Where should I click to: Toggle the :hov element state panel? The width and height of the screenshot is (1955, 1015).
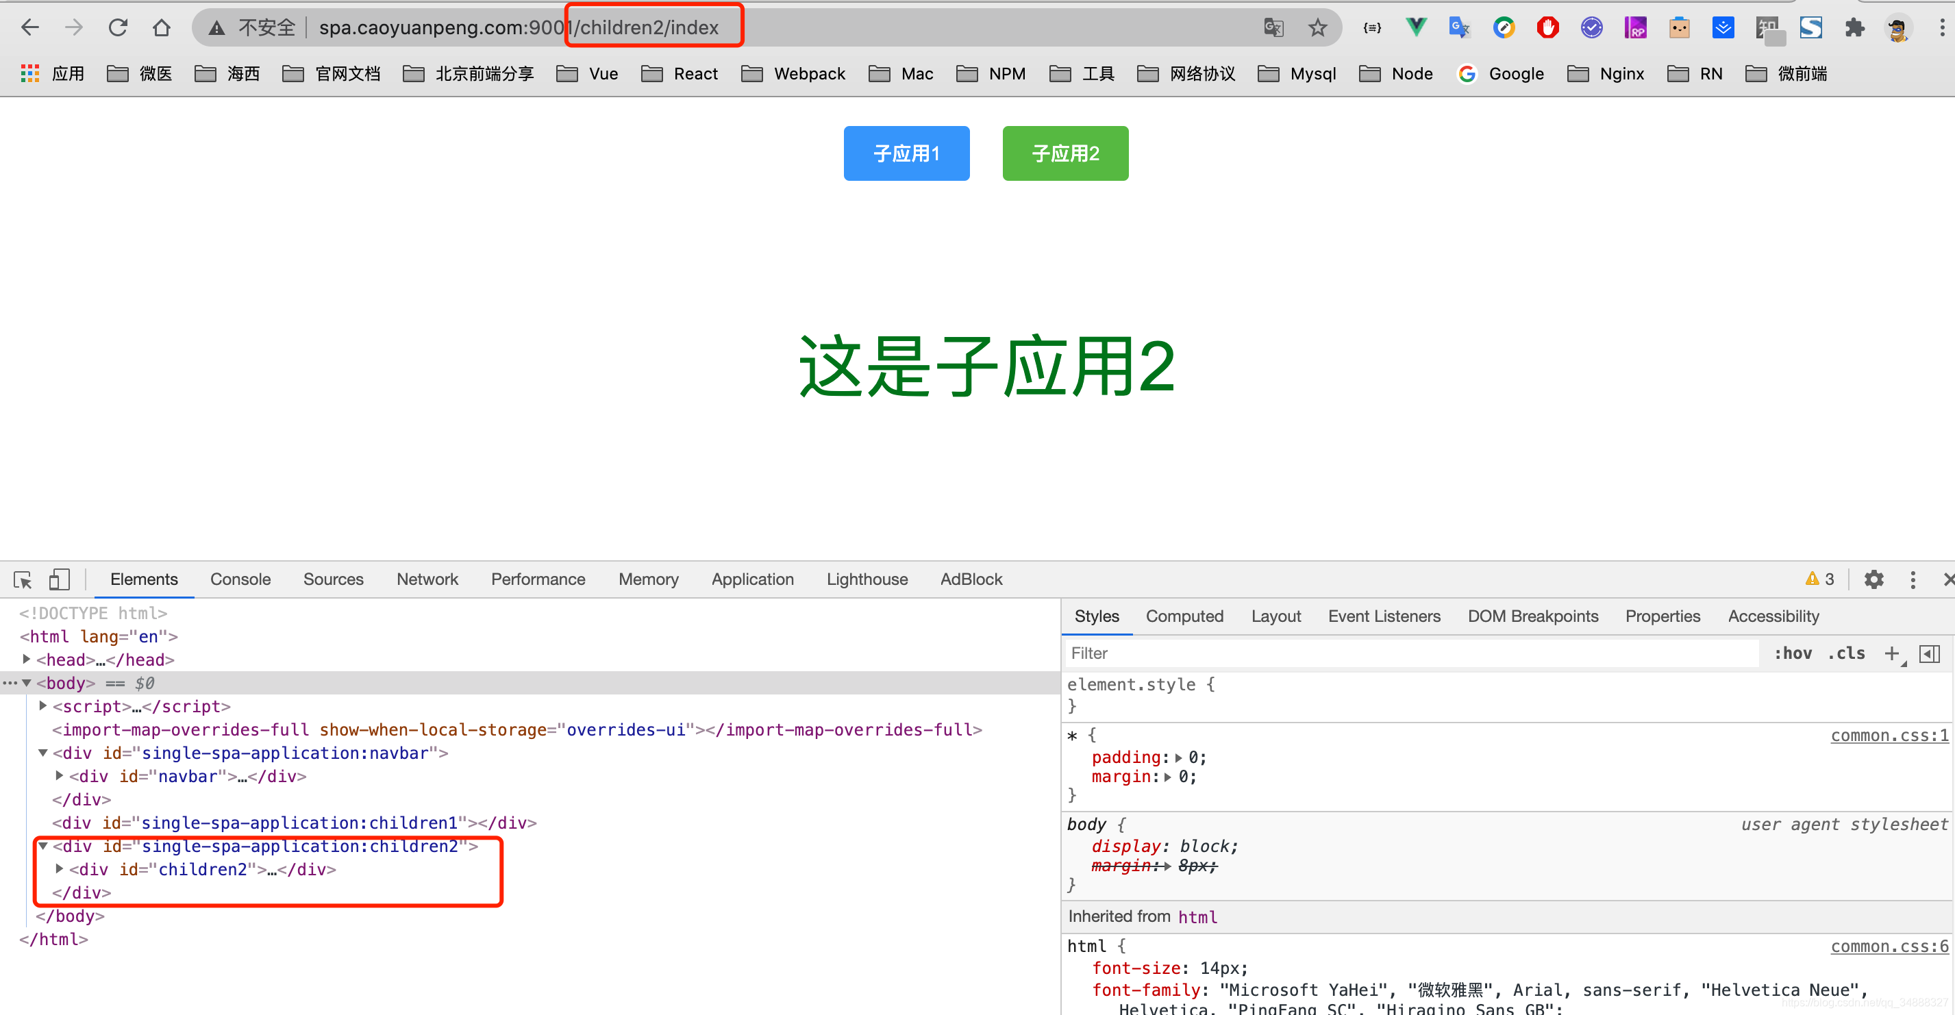1793,653
